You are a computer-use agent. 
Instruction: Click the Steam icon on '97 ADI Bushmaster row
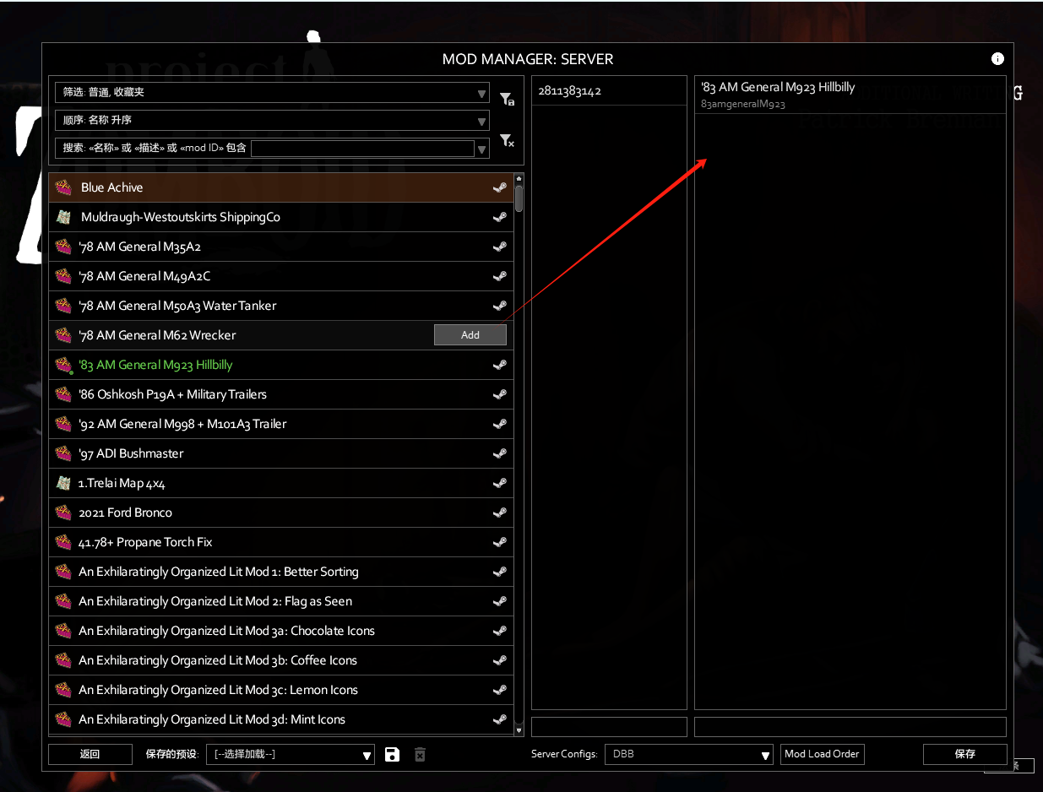point(500,453)
